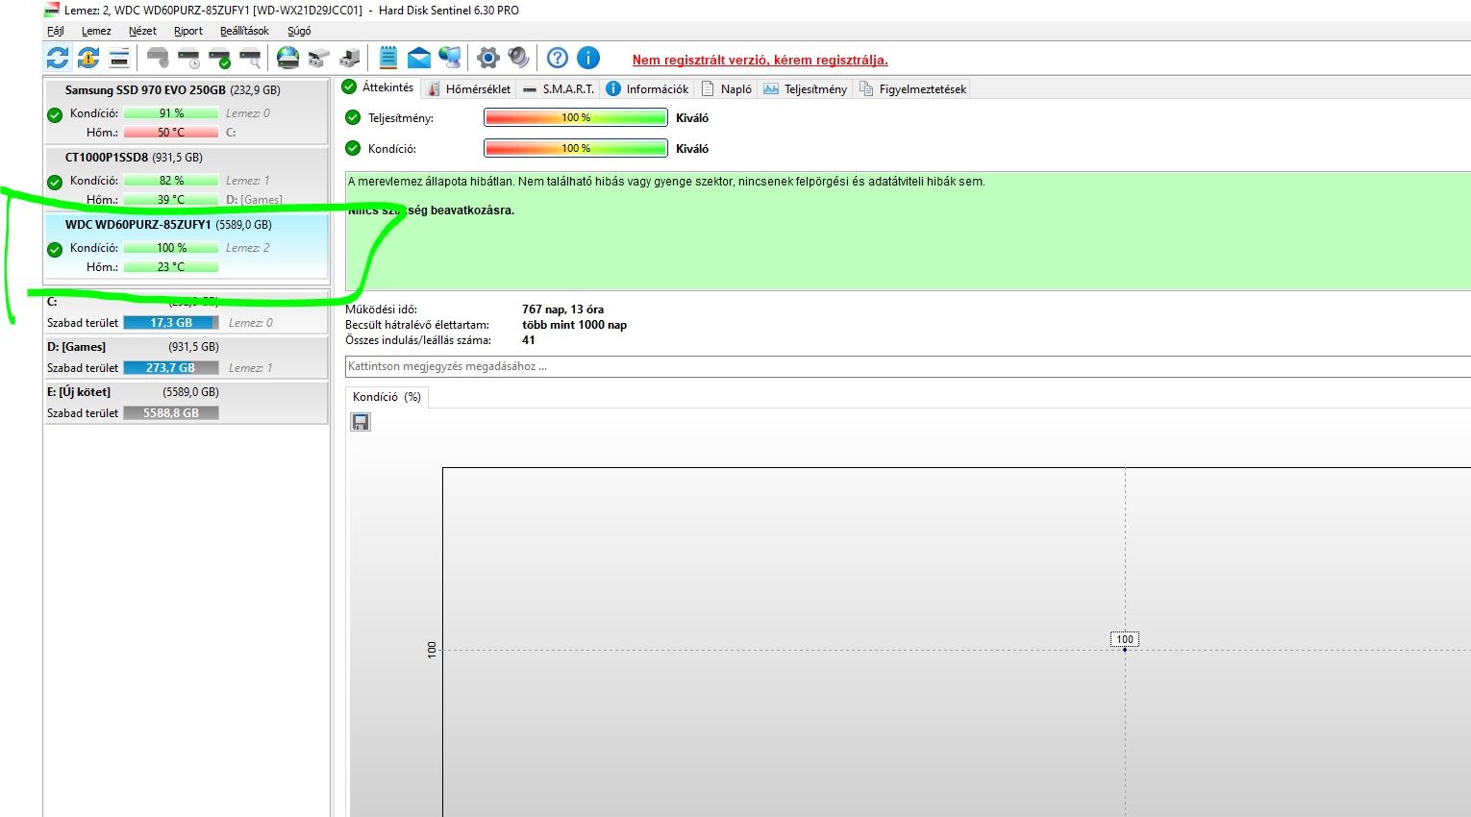Switch to the Áttekintés tab
Image resolution: width=1471 pixels, height=817 pixels.
pyautogui.click(x=379, y=87)
